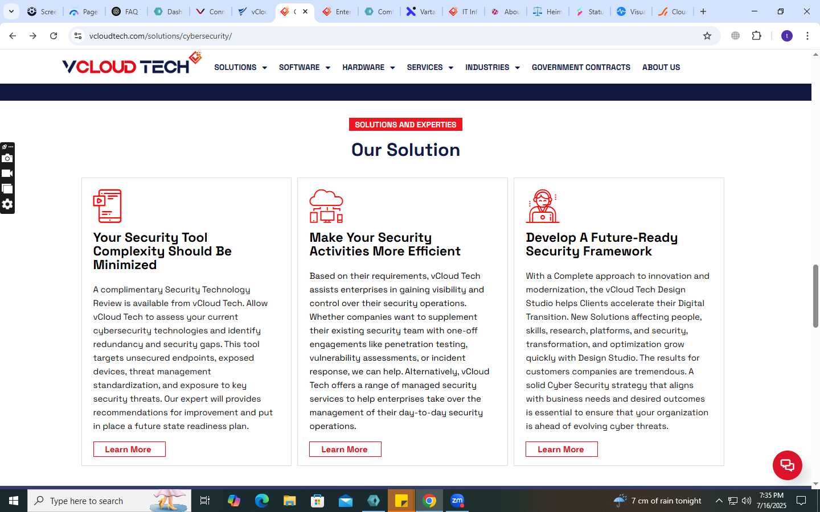Click scrollbar down arrow

point(815,484)
